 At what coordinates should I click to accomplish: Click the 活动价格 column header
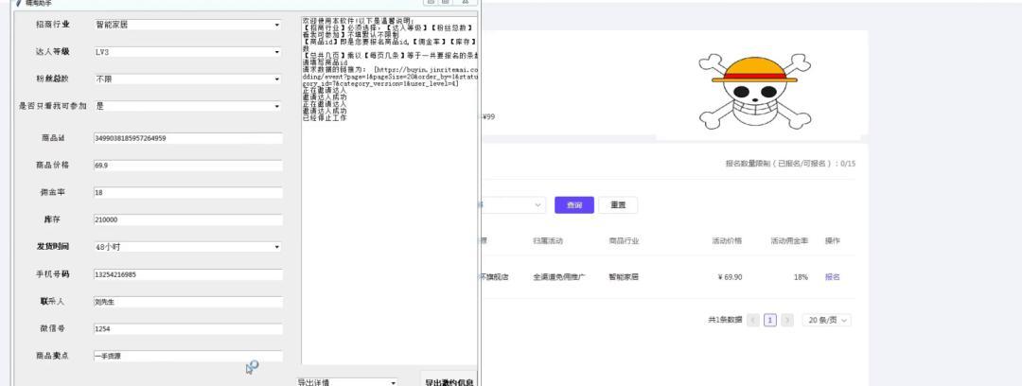727,240
